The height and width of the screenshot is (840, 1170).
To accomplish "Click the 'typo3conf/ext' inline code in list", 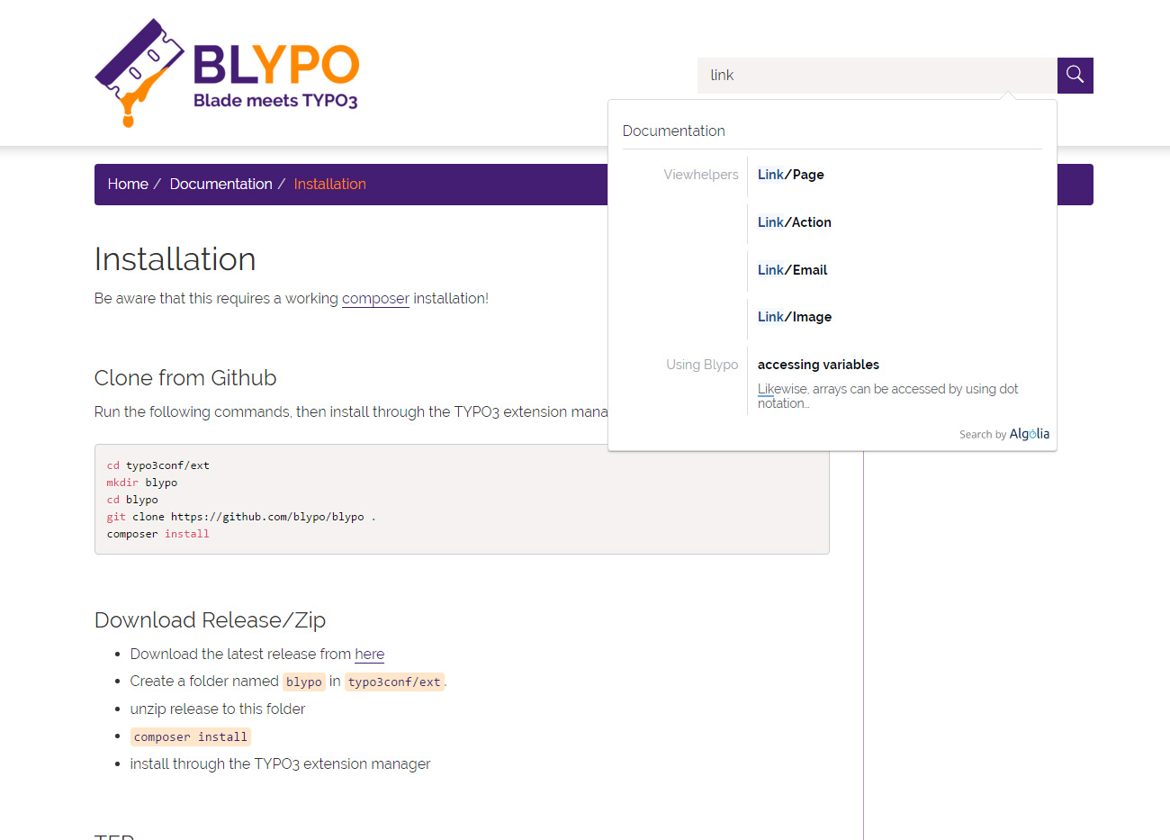I will 394,682.
